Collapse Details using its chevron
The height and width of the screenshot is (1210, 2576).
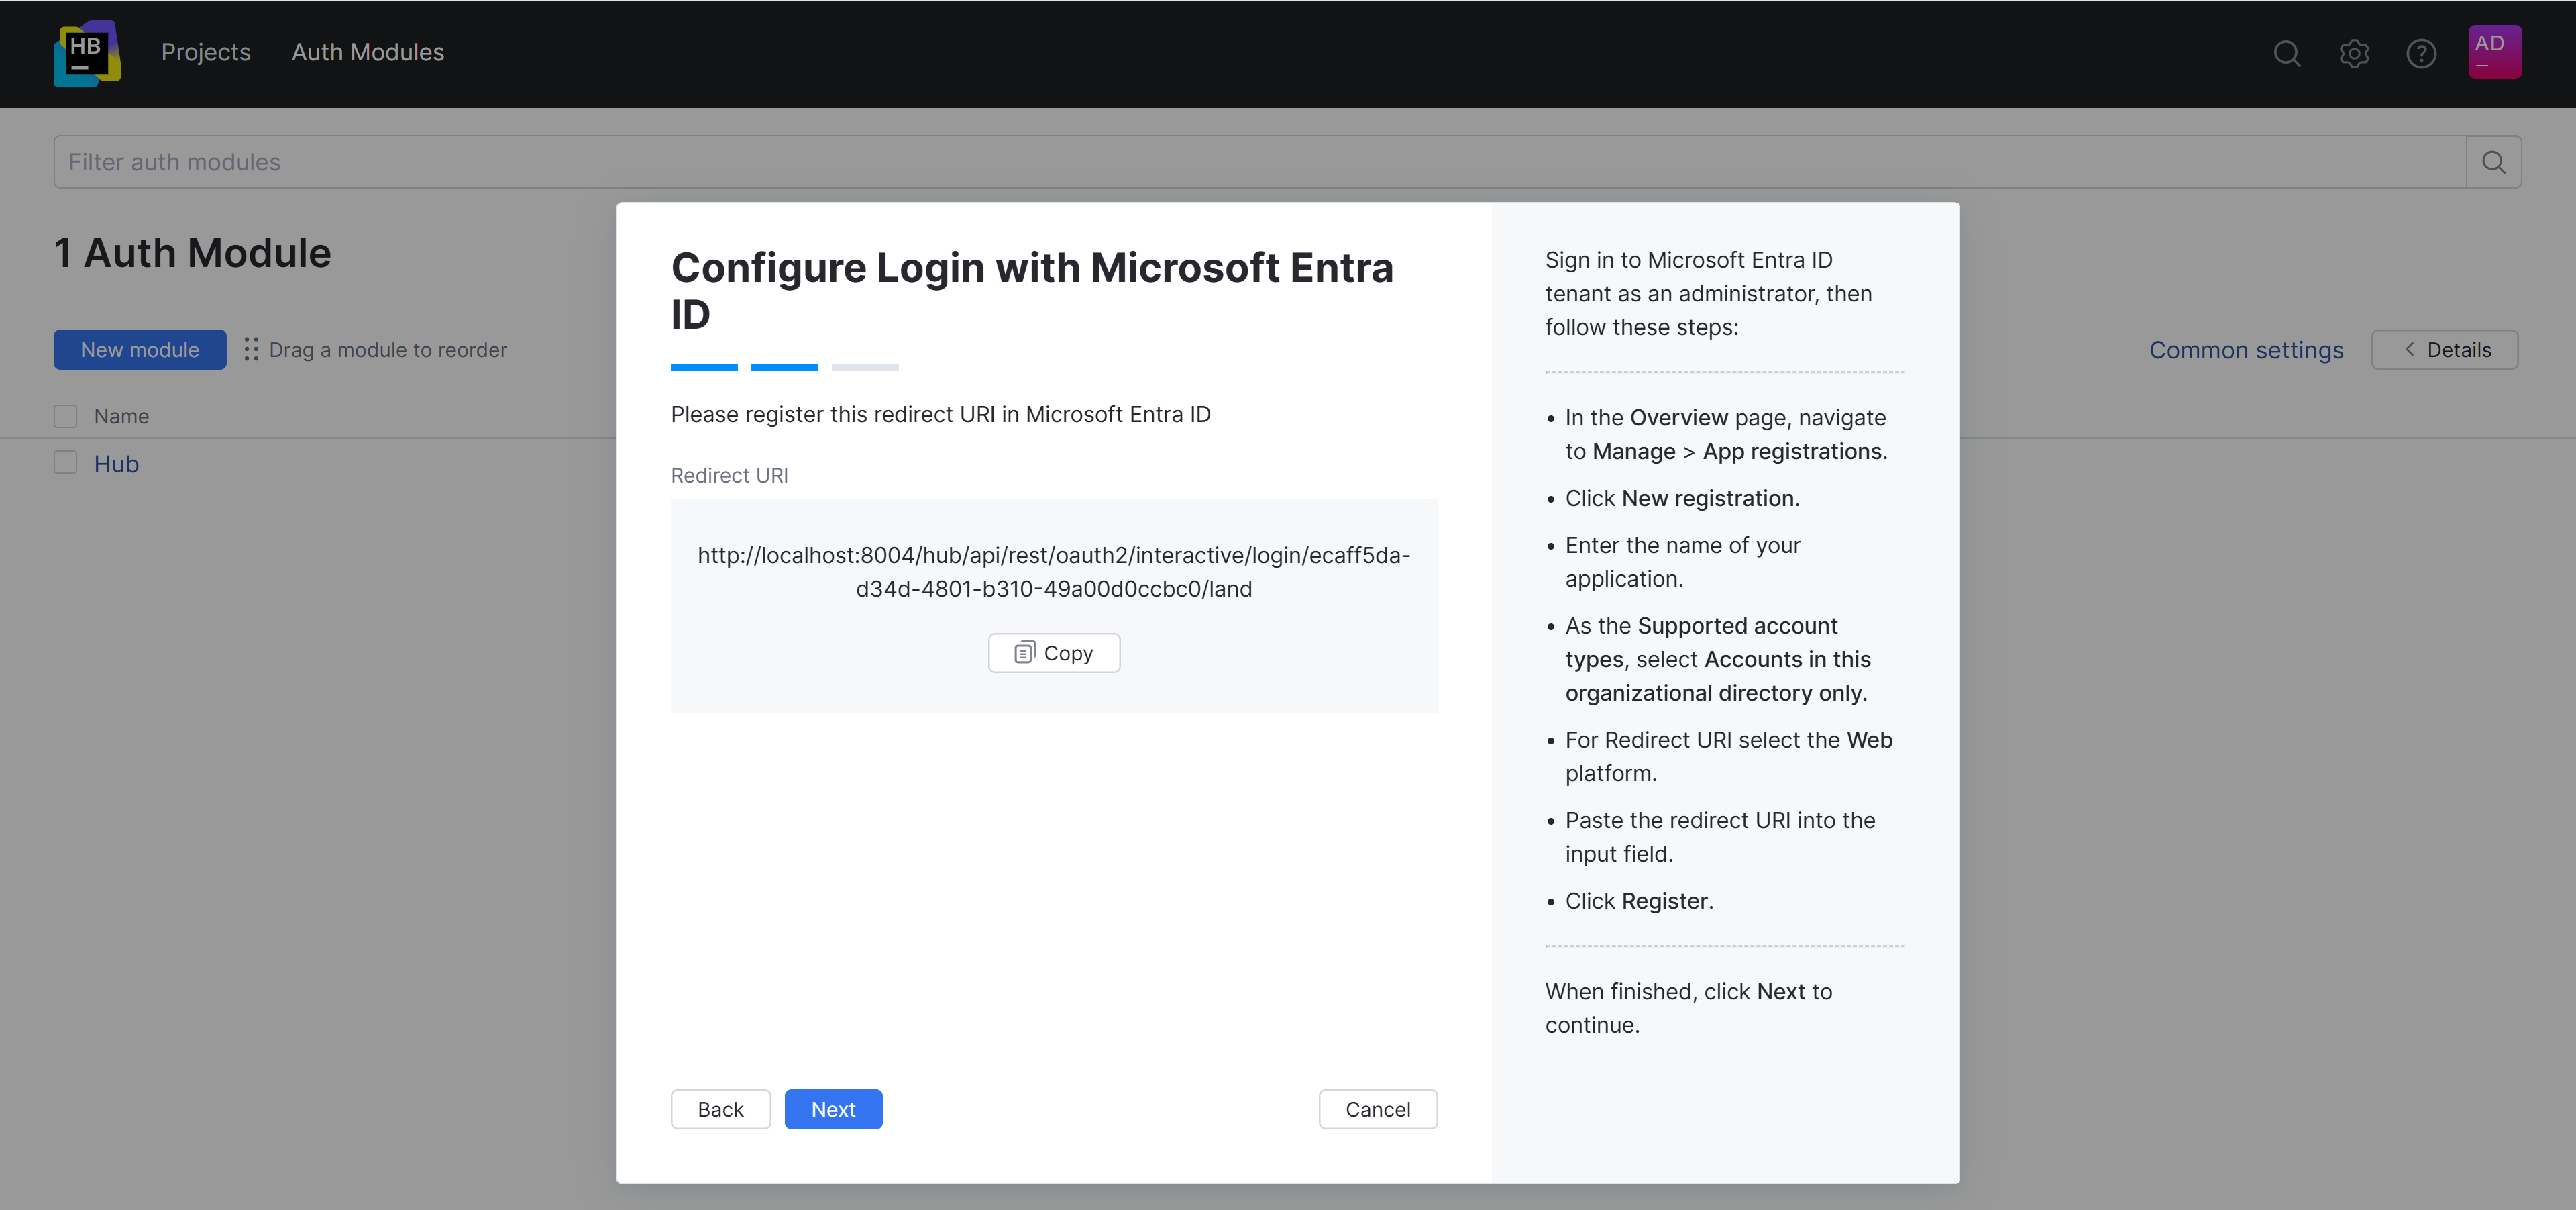point(2410,349)
